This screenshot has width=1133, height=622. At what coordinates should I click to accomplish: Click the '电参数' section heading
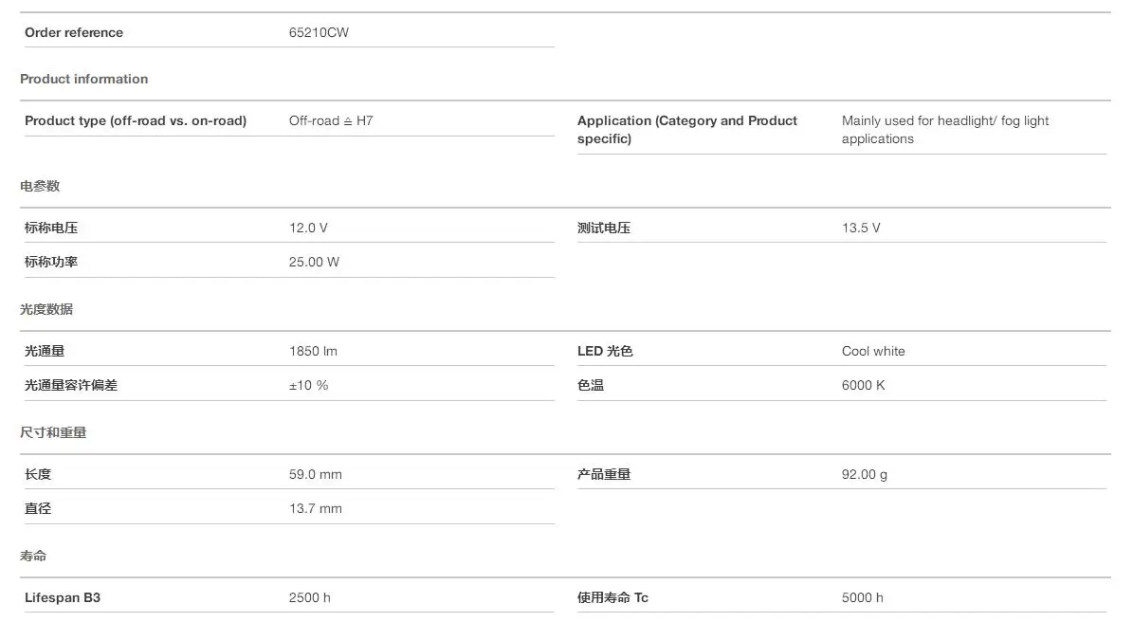[40, 187]
